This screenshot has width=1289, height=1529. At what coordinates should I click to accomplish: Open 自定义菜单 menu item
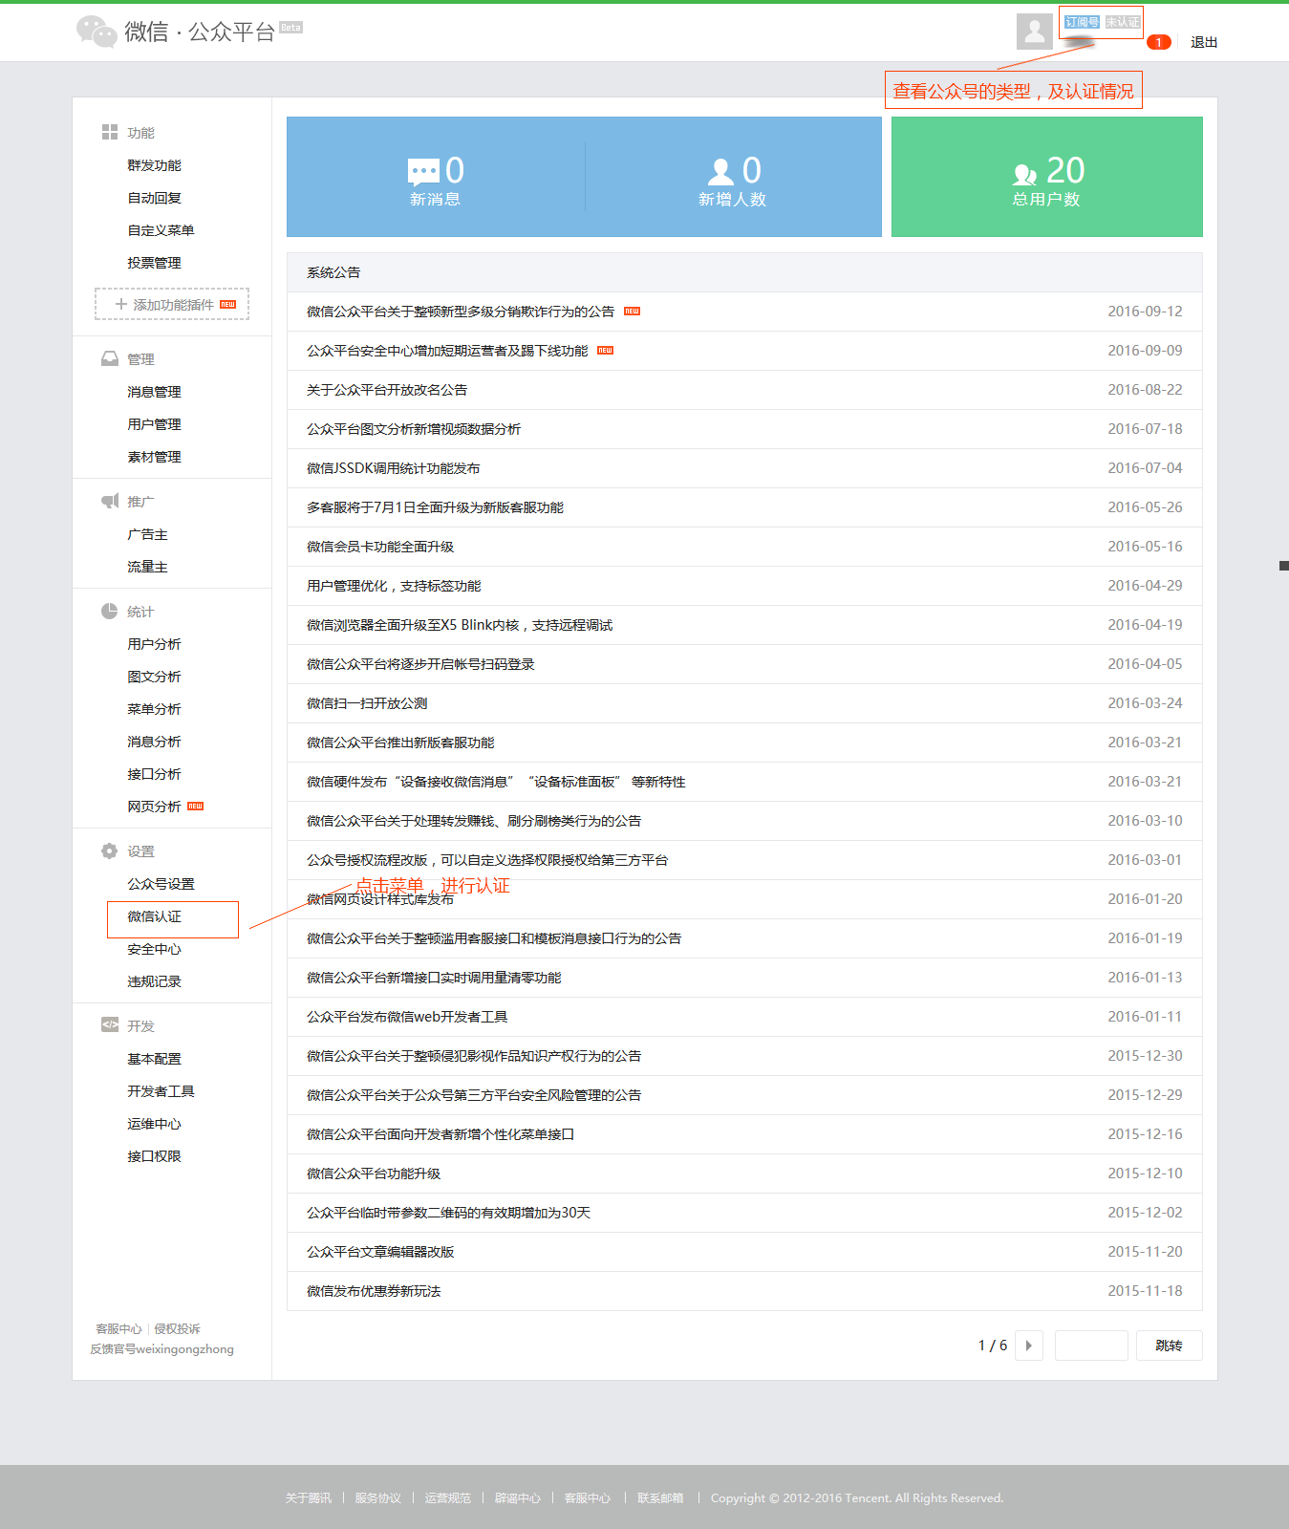[161, 230]
